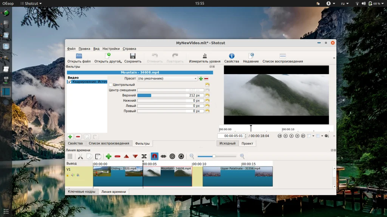The image size is (387, 217).
Task: Expand the Пресет dropdown
Action: point(195,79)
